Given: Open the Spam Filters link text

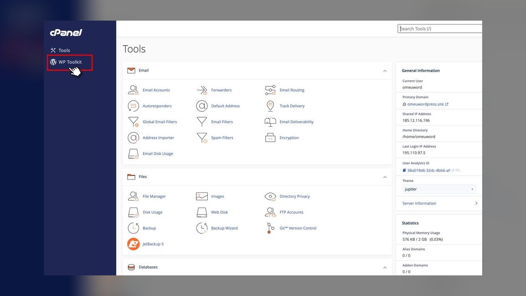Looking at the screenshot, I should (x=222, y=138).
